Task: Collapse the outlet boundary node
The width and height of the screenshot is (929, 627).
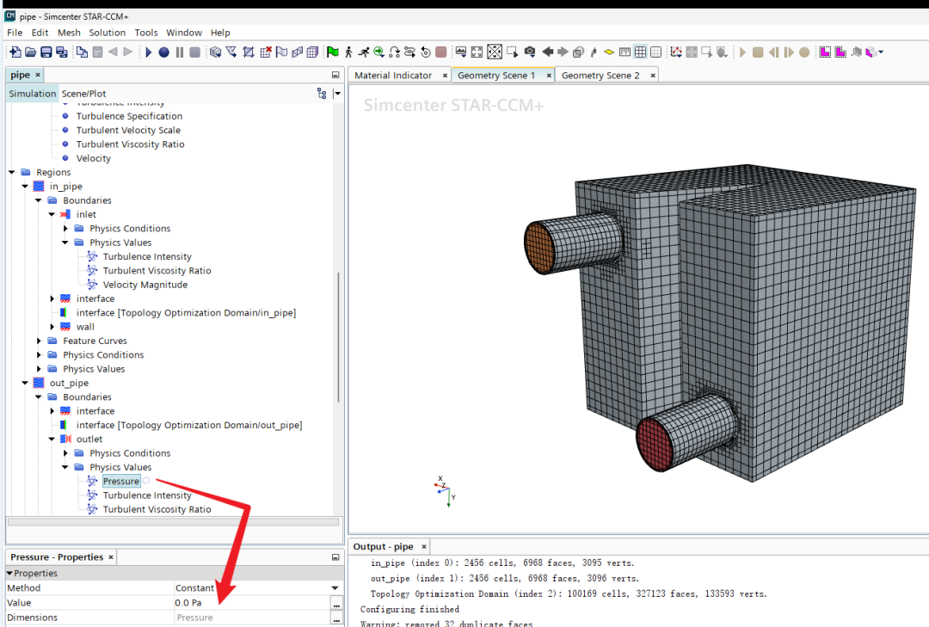Action: (52, 440)
